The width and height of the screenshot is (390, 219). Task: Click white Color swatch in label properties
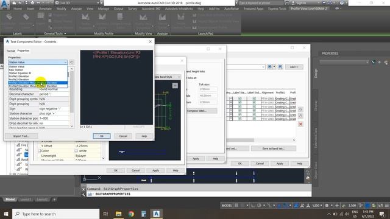pyautogui.click(x=76, y=151)
